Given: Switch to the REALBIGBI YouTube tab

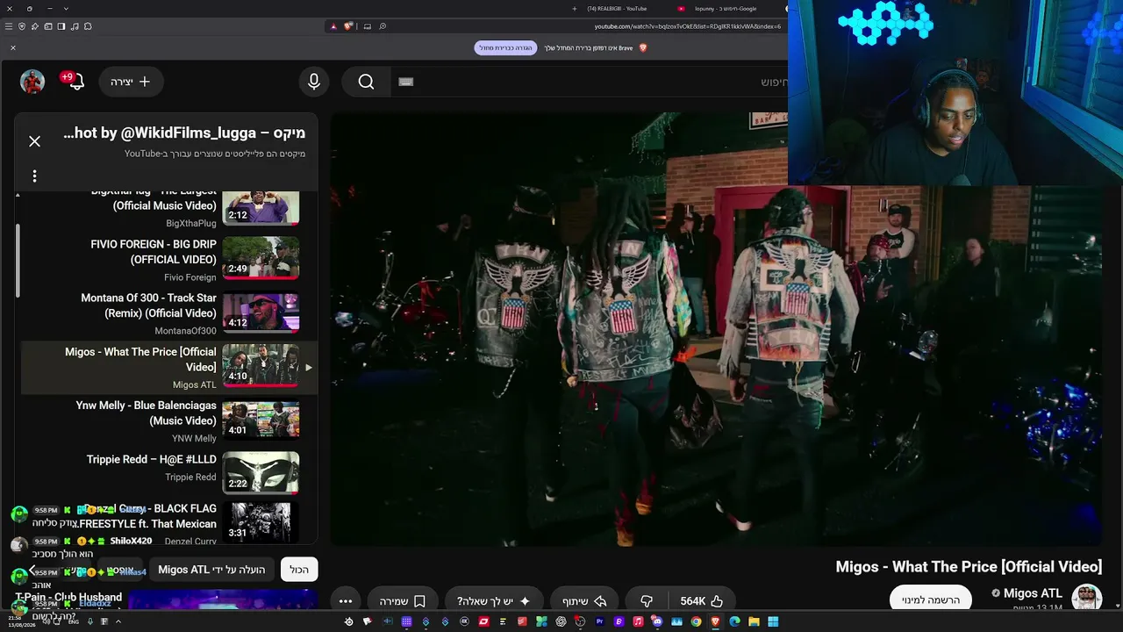Looking at the screenshot, I should [618, 9].
